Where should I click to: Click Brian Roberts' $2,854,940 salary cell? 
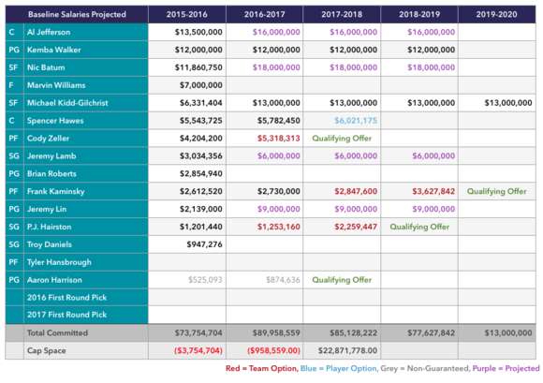(x=187, y=173)
